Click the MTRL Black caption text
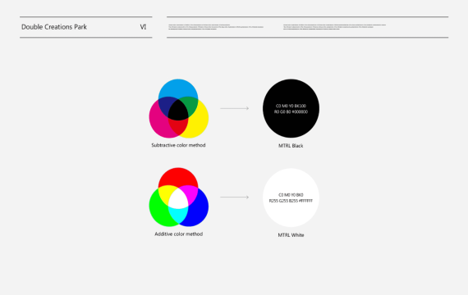468x295 pixels. [291, 146]
